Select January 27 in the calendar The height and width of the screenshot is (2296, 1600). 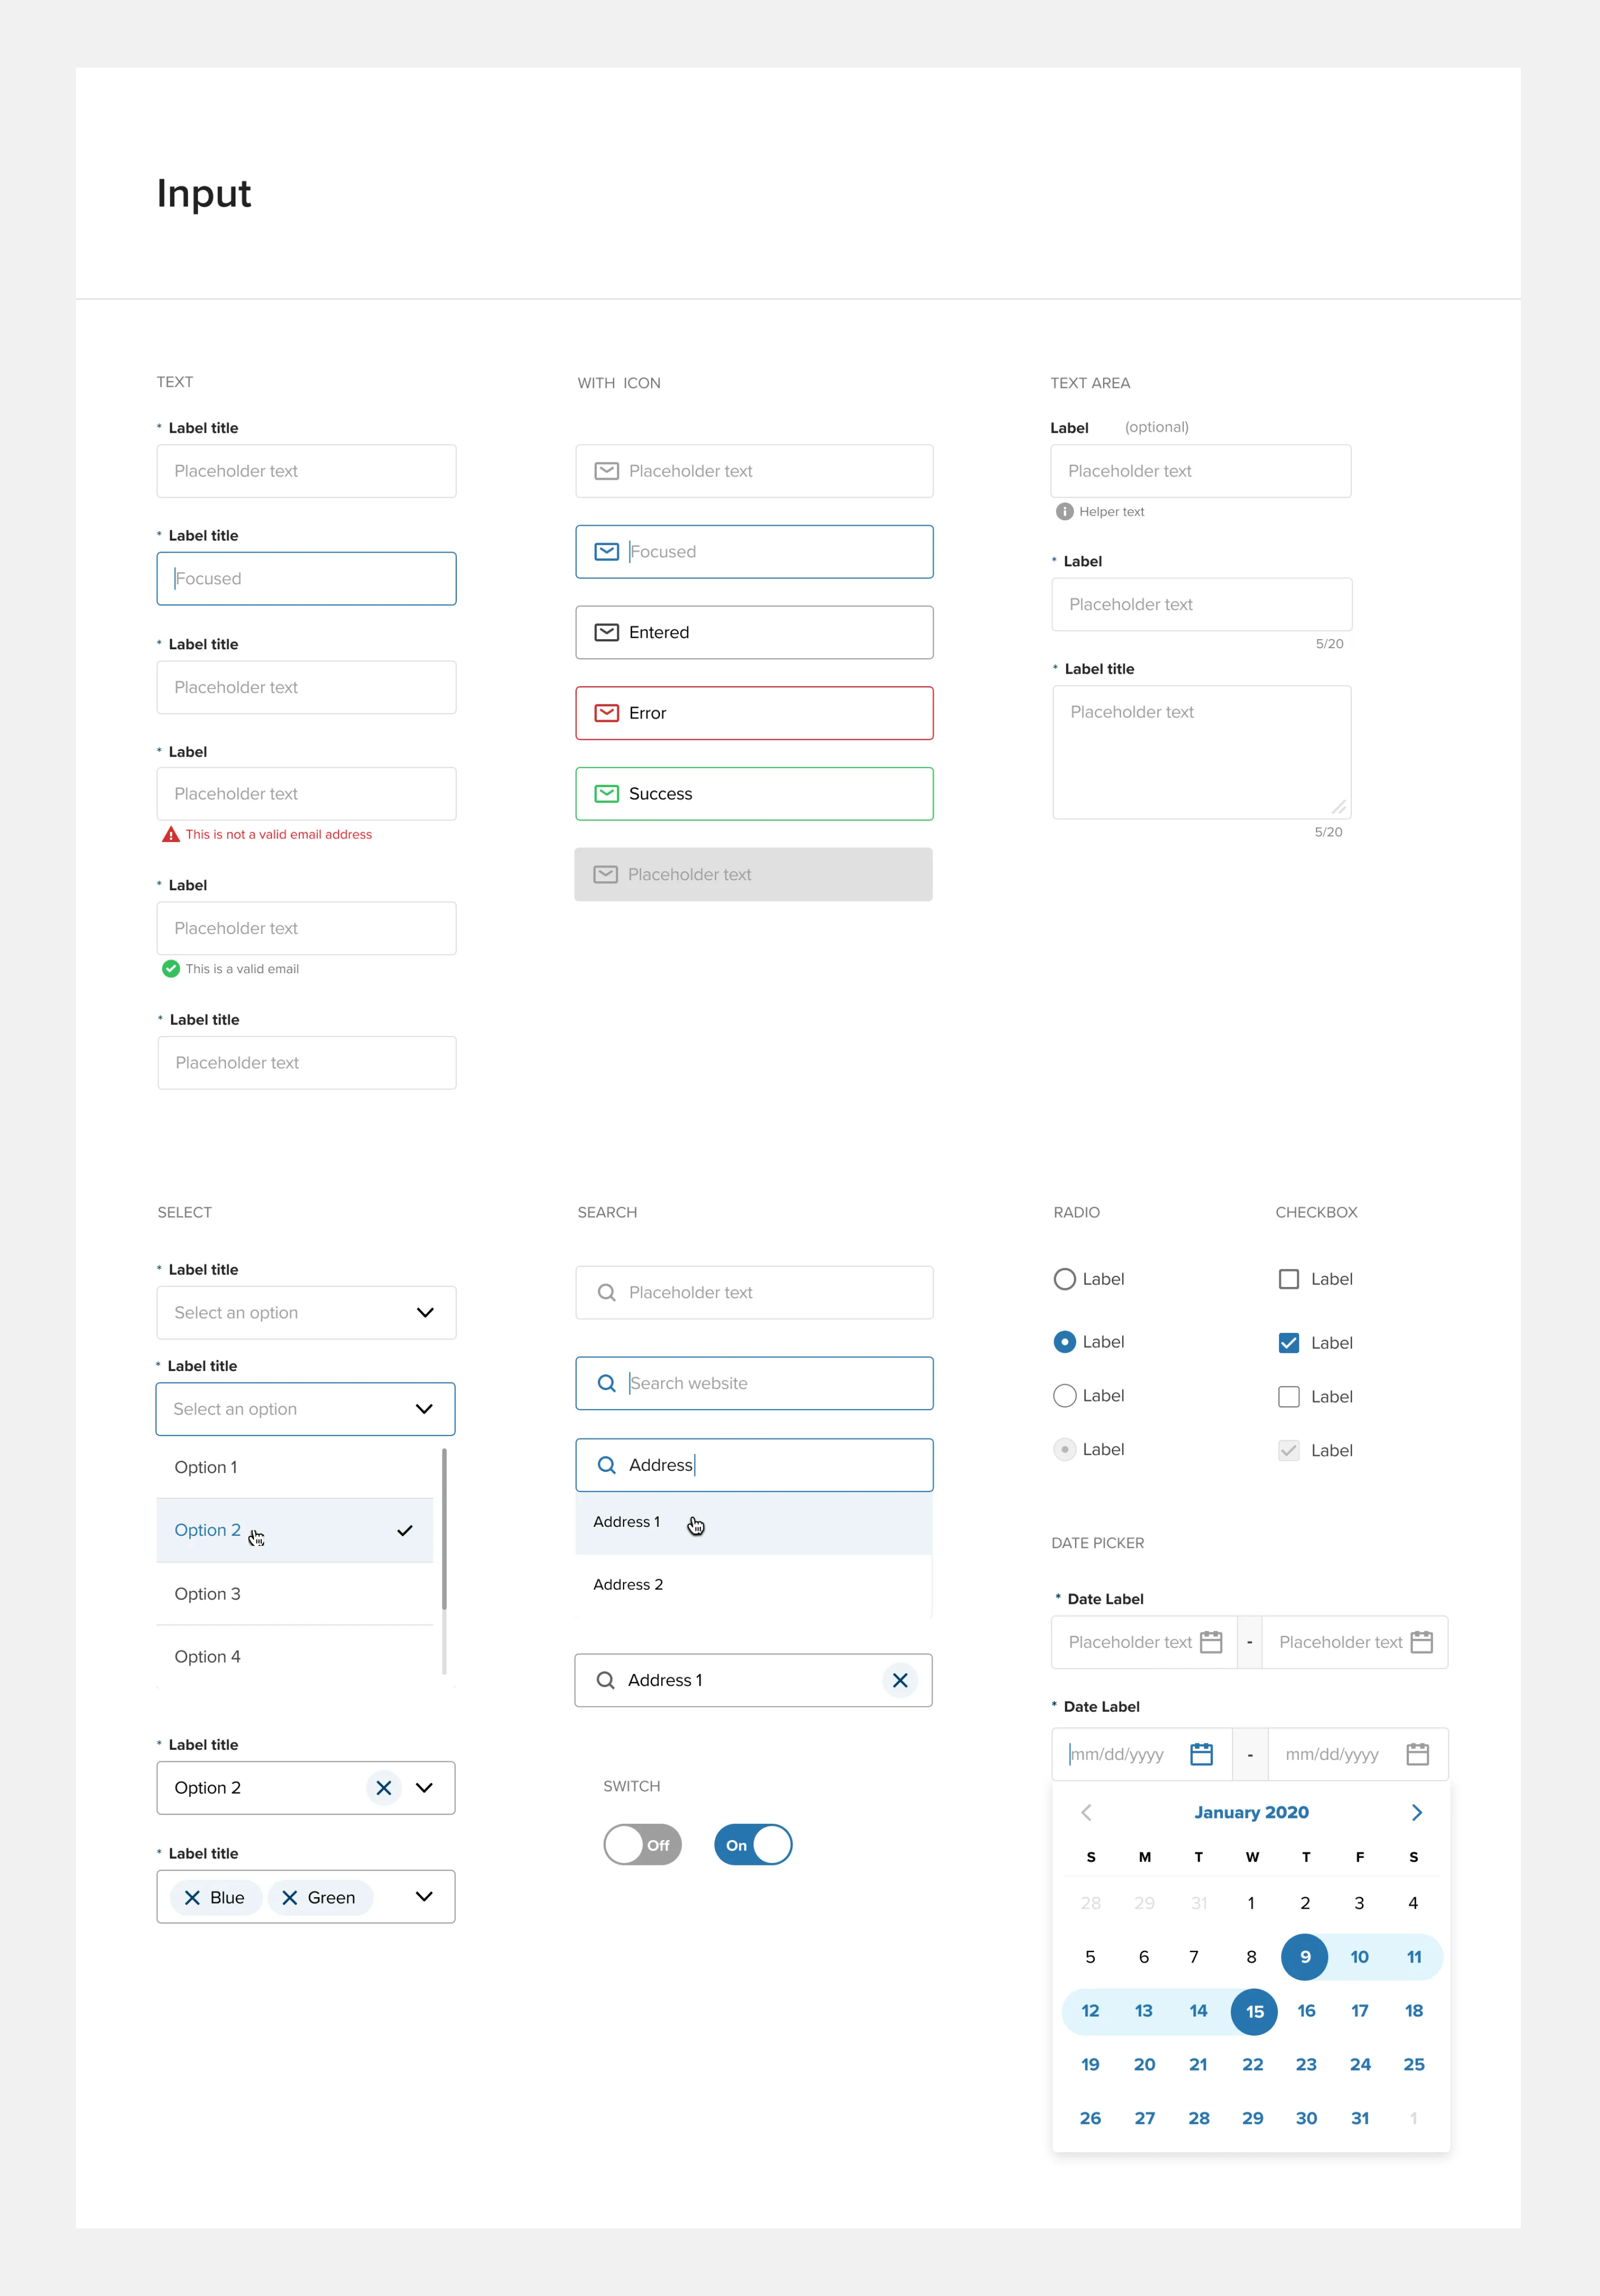(x=1144, y=2119)
